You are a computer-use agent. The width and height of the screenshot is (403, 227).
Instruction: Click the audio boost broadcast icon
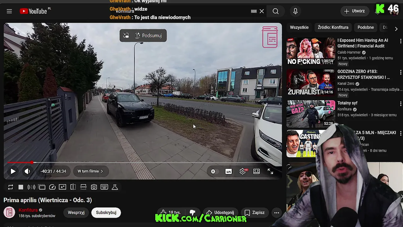[31, 187]
